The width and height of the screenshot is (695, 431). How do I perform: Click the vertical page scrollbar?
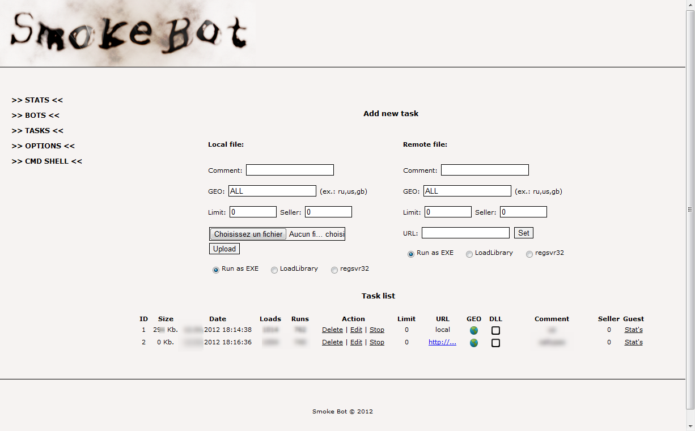690,210
